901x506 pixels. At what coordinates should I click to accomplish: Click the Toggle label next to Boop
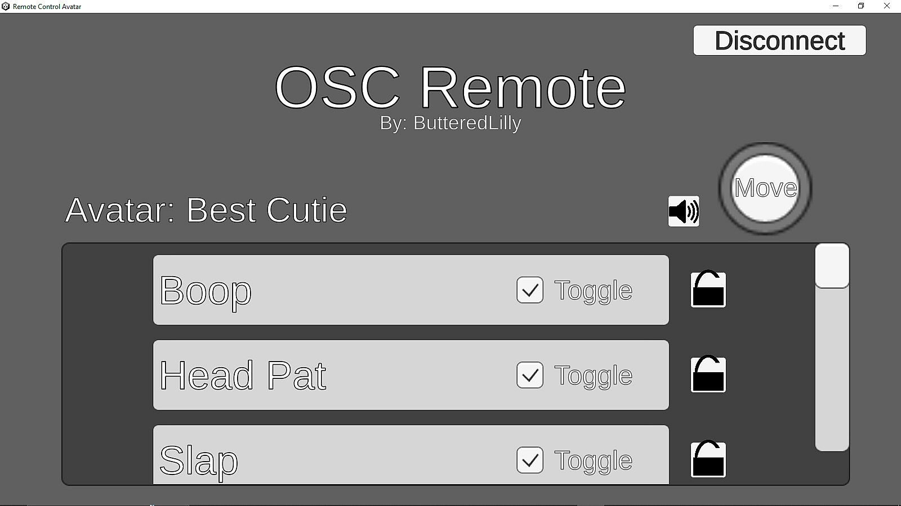tap(593, 291)
